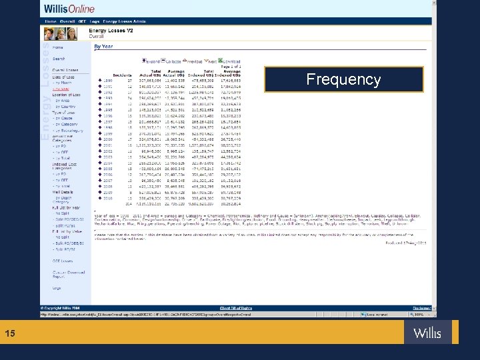Click the Average Indexed US$ column header
This screenshot has width=480, height=360.
tap(227, 73)
